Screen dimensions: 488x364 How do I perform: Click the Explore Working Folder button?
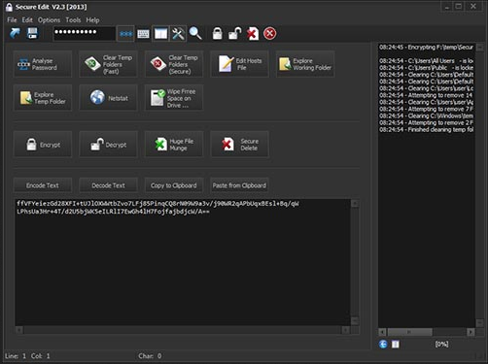click(x=305, y=64)
